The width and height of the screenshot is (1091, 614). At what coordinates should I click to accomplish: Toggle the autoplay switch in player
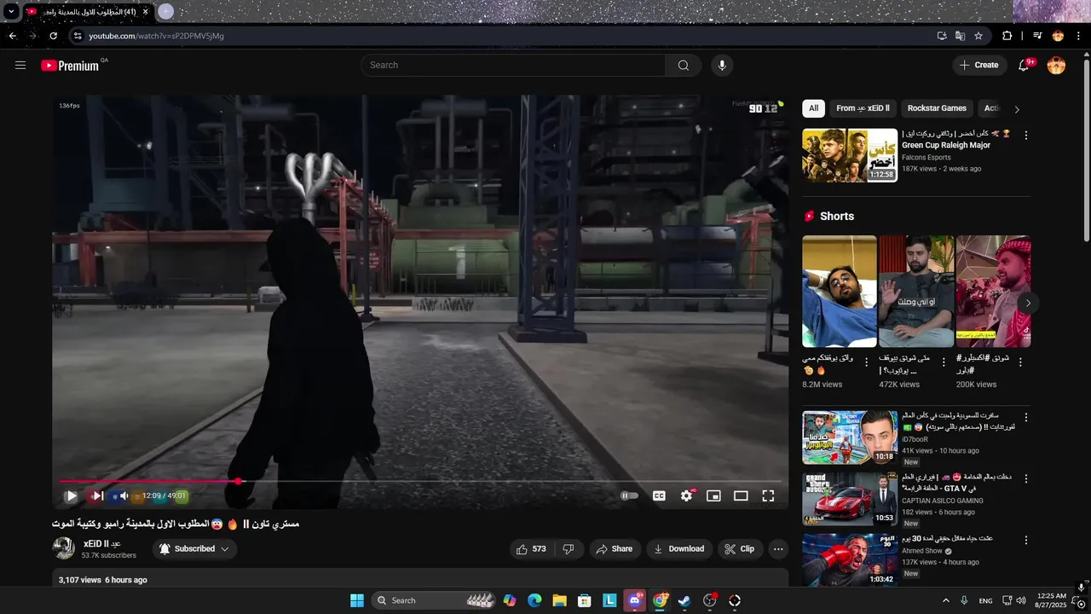tap(629, 495)
